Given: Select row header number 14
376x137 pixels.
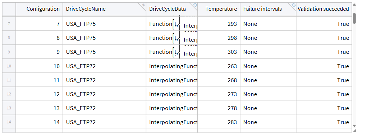Looking at the screenshot, I should 9,122.
